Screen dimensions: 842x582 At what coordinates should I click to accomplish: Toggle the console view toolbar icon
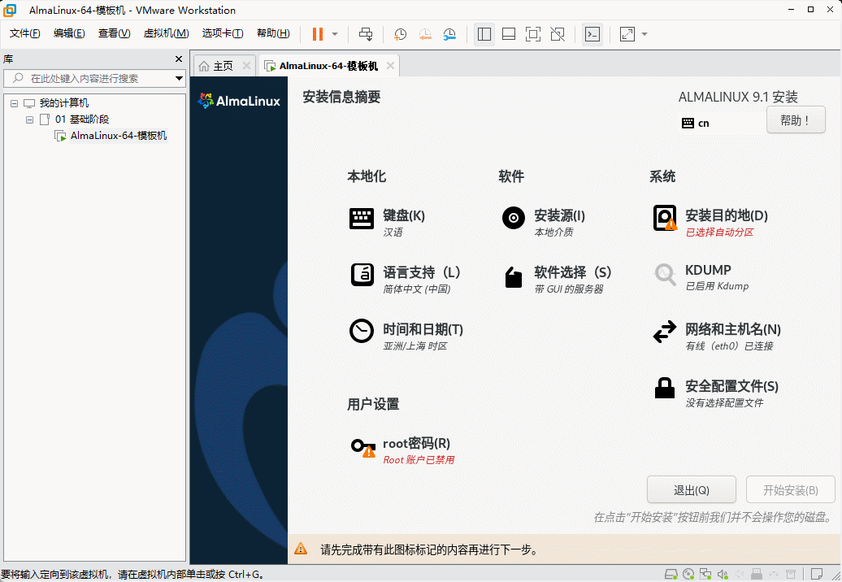(x=592, y=34)
